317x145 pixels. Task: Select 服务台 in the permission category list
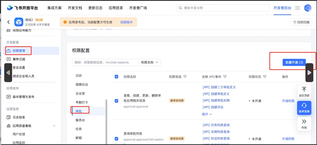(x=80, y=120)
